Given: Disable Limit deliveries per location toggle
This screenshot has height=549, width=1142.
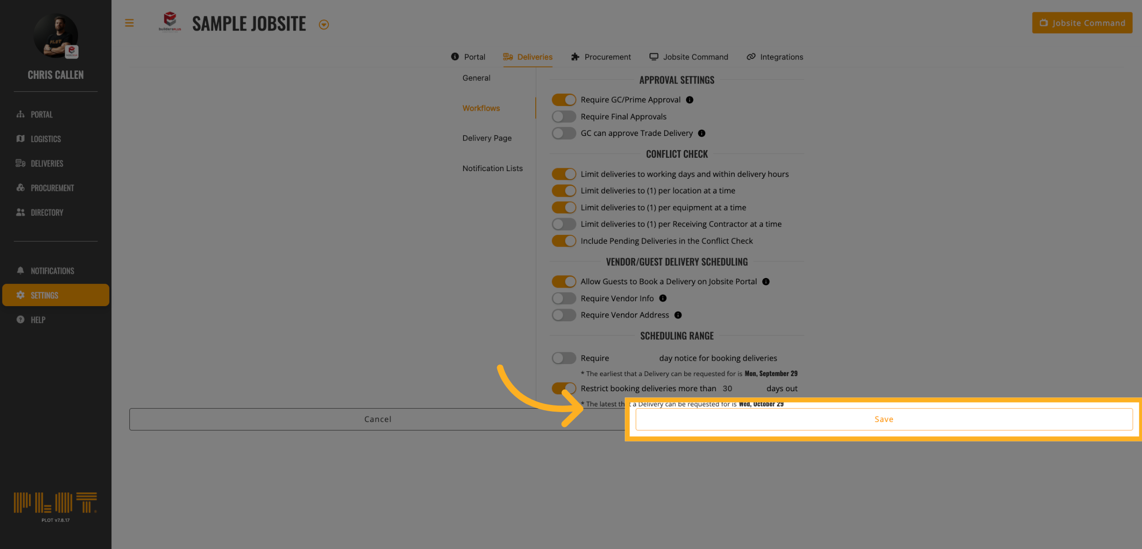Looking at the screenshot, I should click(564, 191).
